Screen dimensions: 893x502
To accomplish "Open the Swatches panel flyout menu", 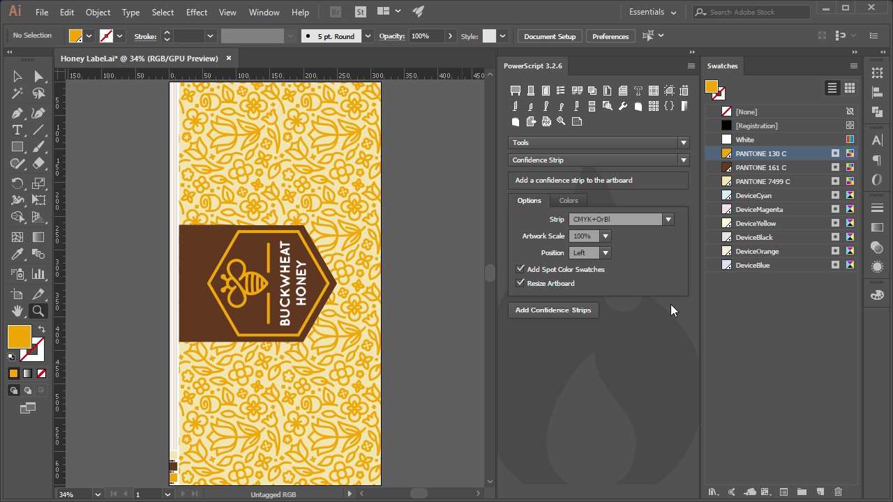I will tap(853, 66).
